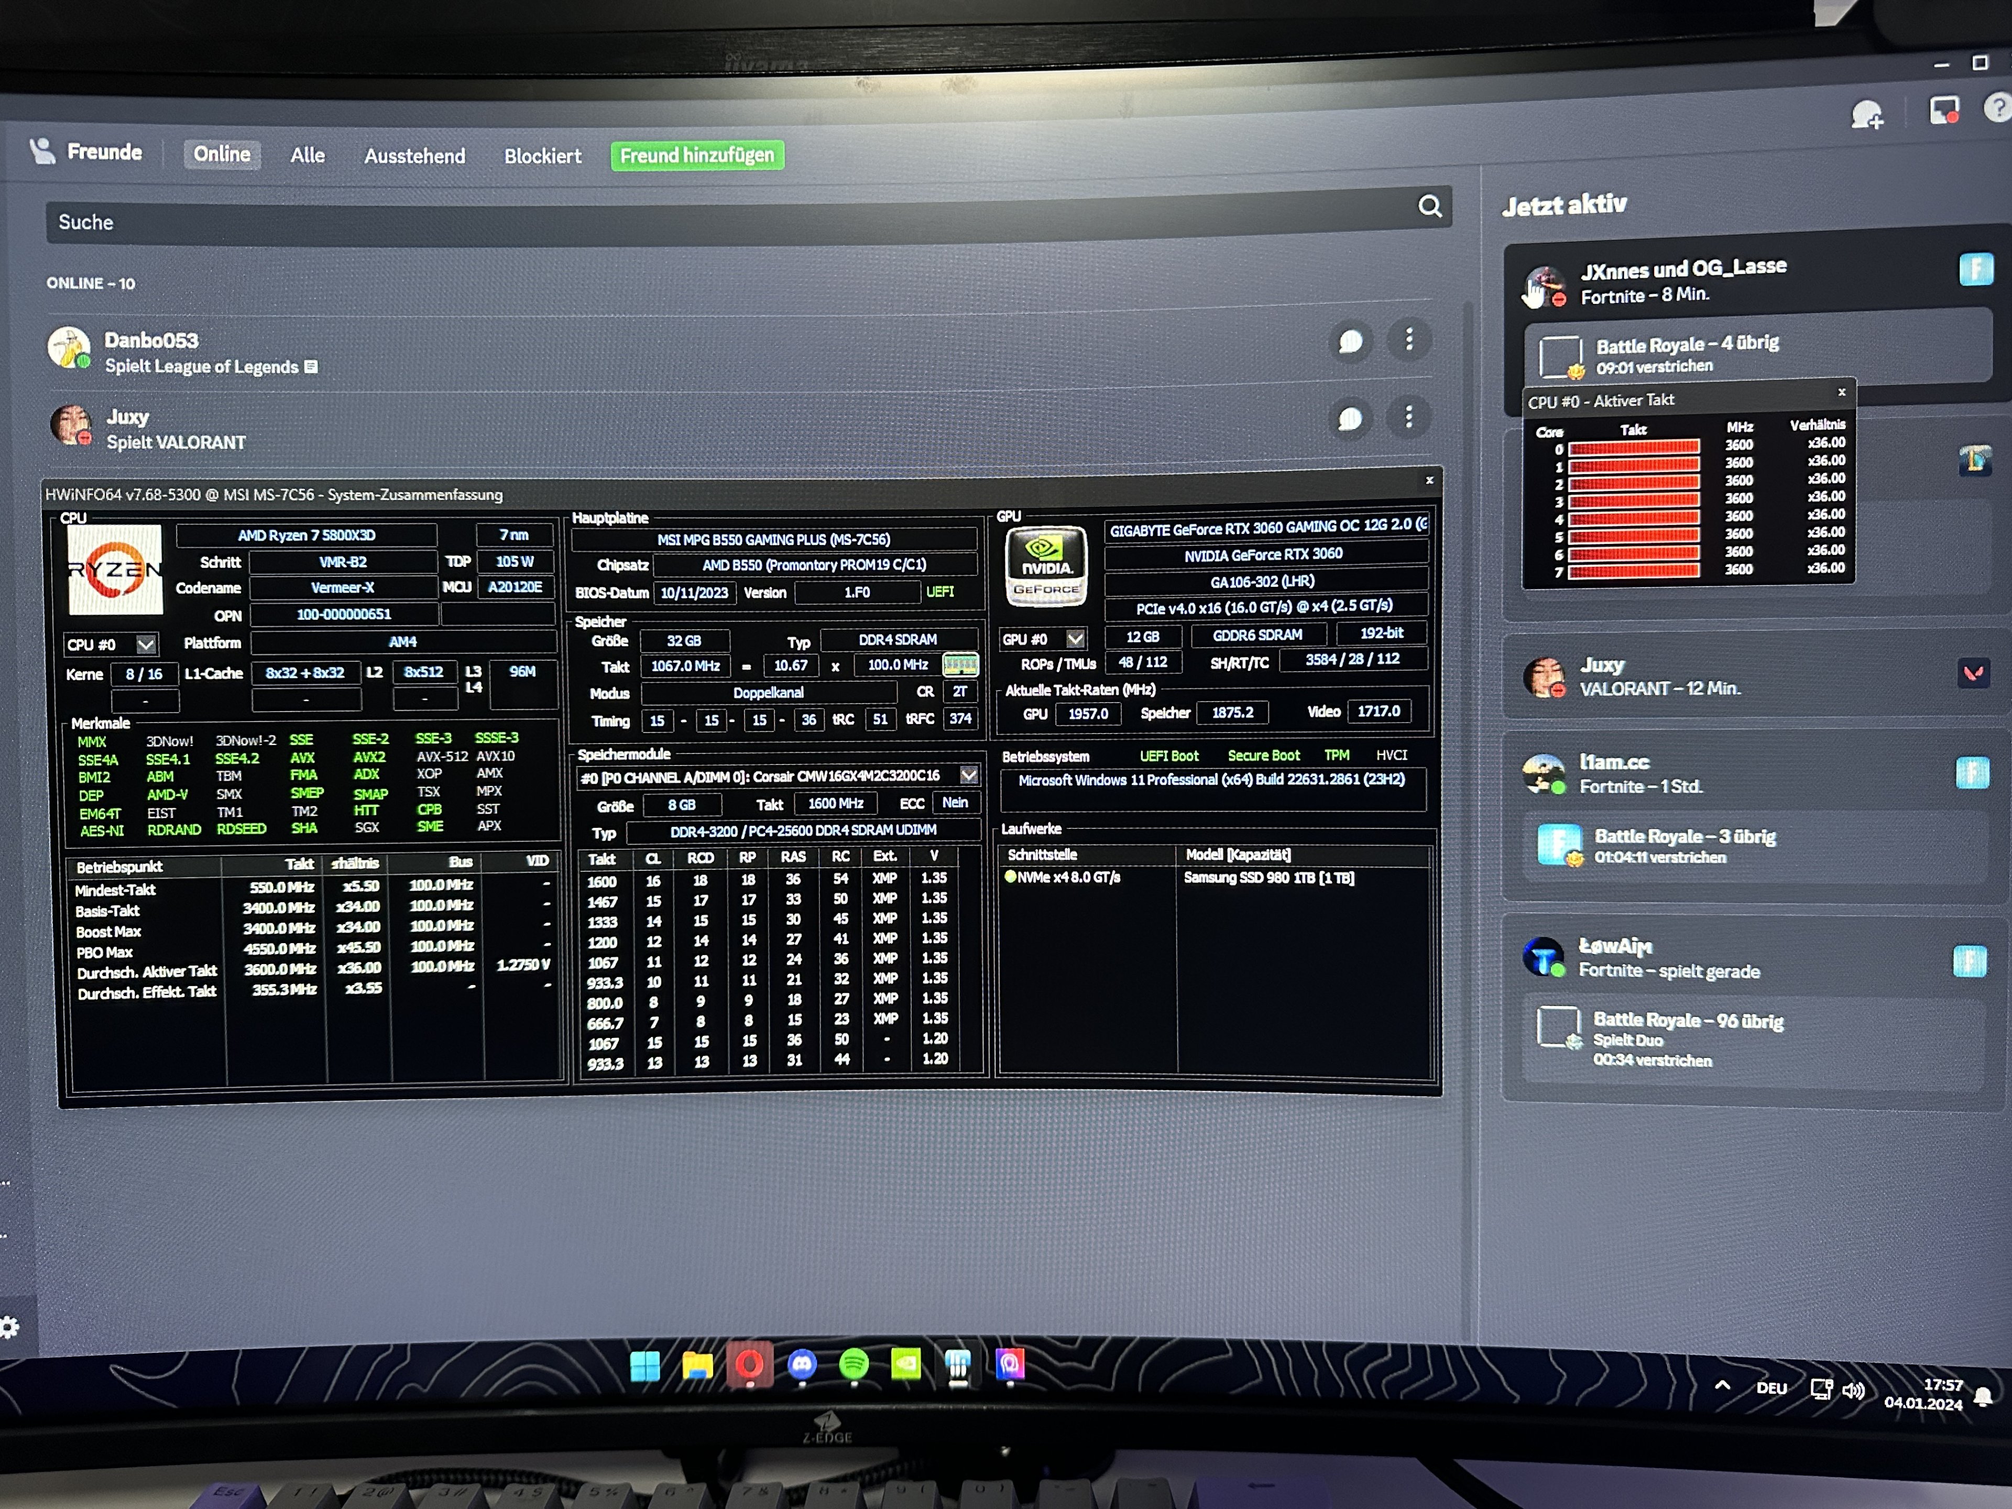Image resolution: width=2012 pixels, height=1509 pixels.
Task: Switch to the Alle friends tab
Action: 308,155
